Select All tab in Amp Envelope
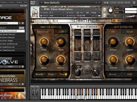This screenshot has height=102, width=137. [113, 32]
